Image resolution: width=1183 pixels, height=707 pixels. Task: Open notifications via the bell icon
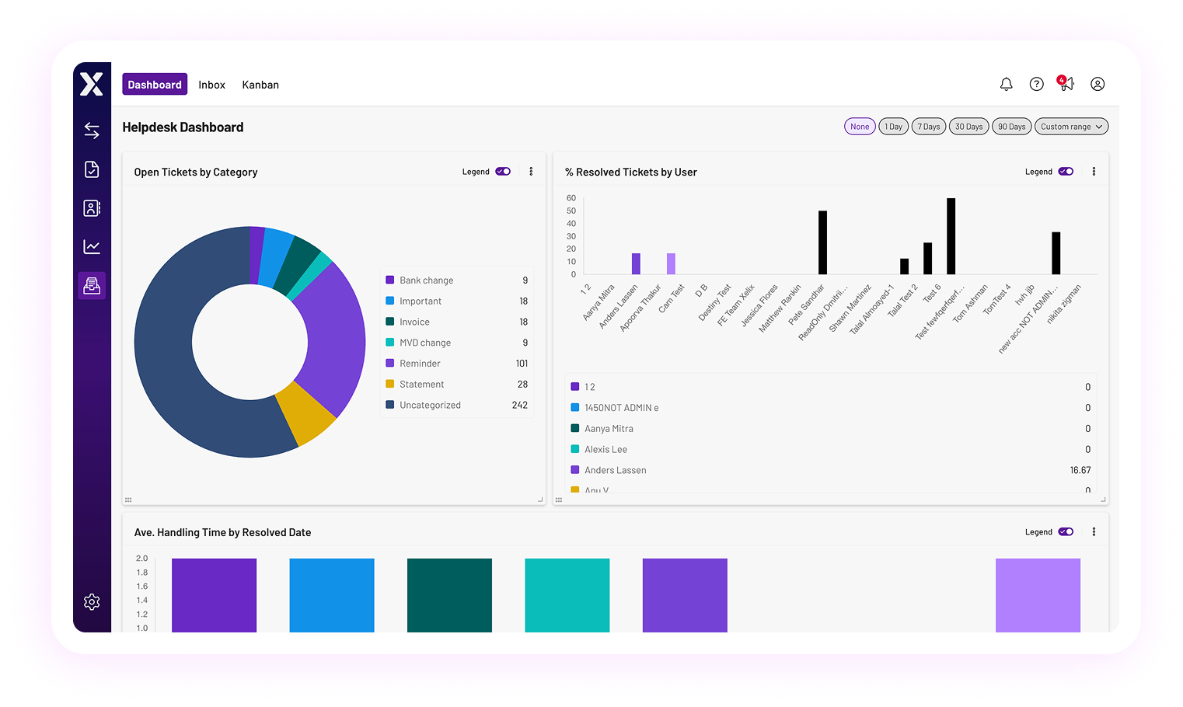(x=1006, y=84)
